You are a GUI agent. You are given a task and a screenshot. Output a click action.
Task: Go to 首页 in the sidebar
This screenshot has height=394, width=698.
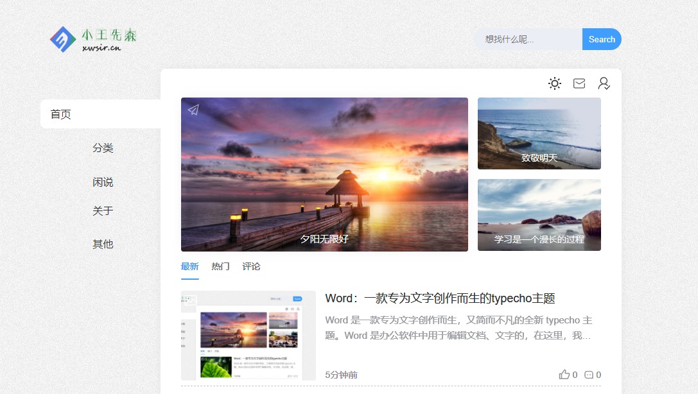click(61, 114)
